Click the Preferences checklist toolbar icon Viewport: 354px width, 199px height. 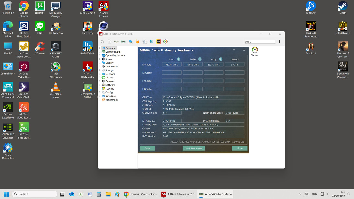click(144, 41)
